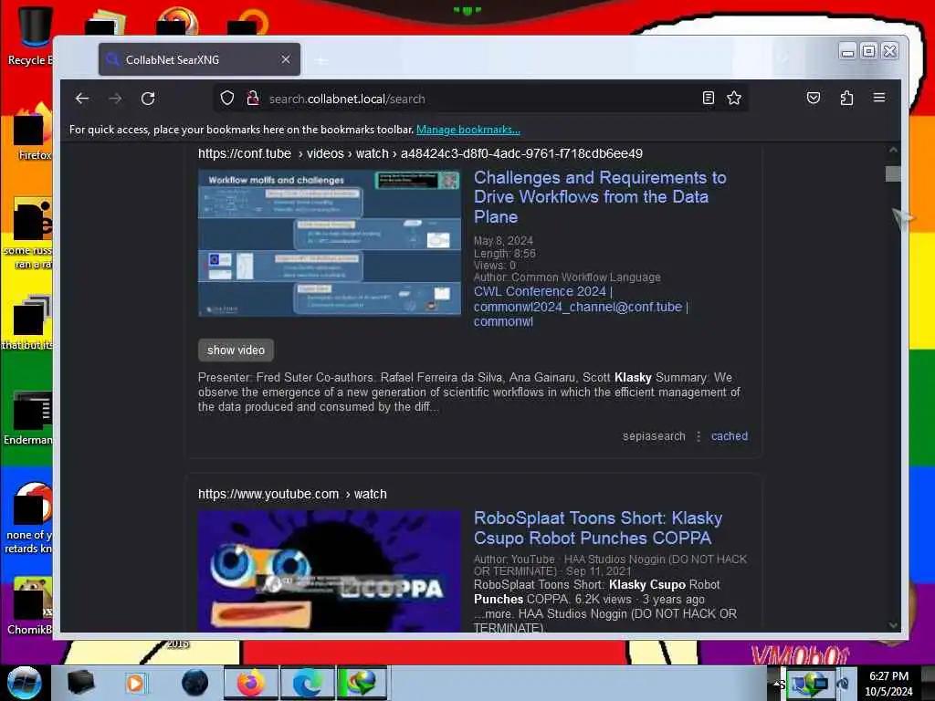This screenshot has width=935, height=701.
Task: Click the forward navigation arrow
Action: click(x=115, y=99)
